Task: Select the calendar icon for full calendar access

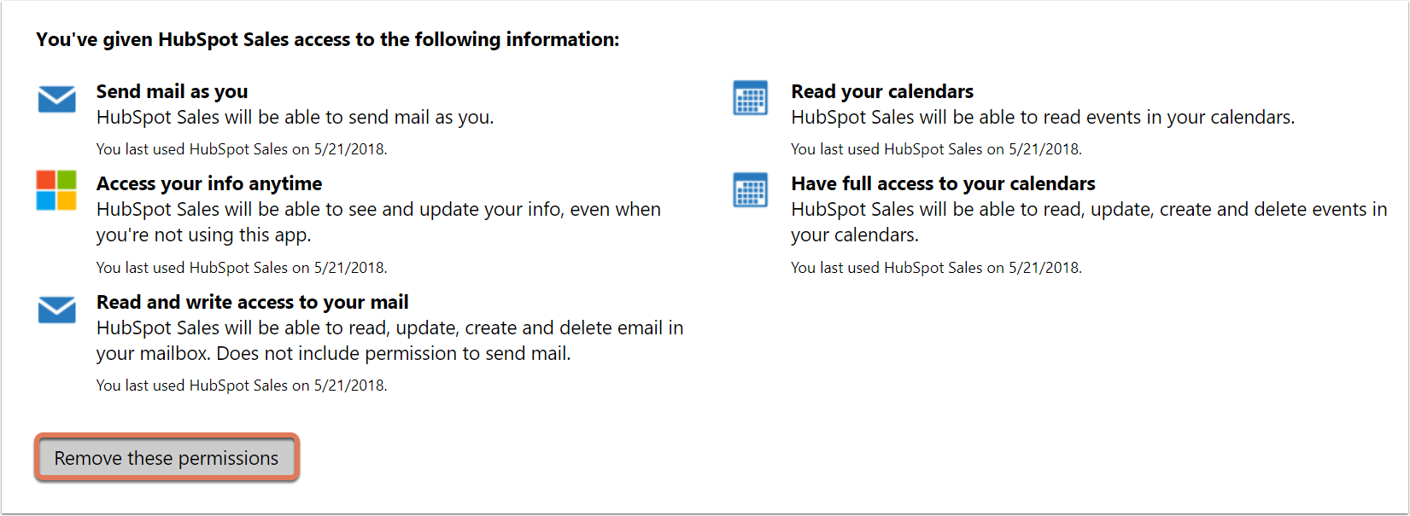Action: [749, 190]
